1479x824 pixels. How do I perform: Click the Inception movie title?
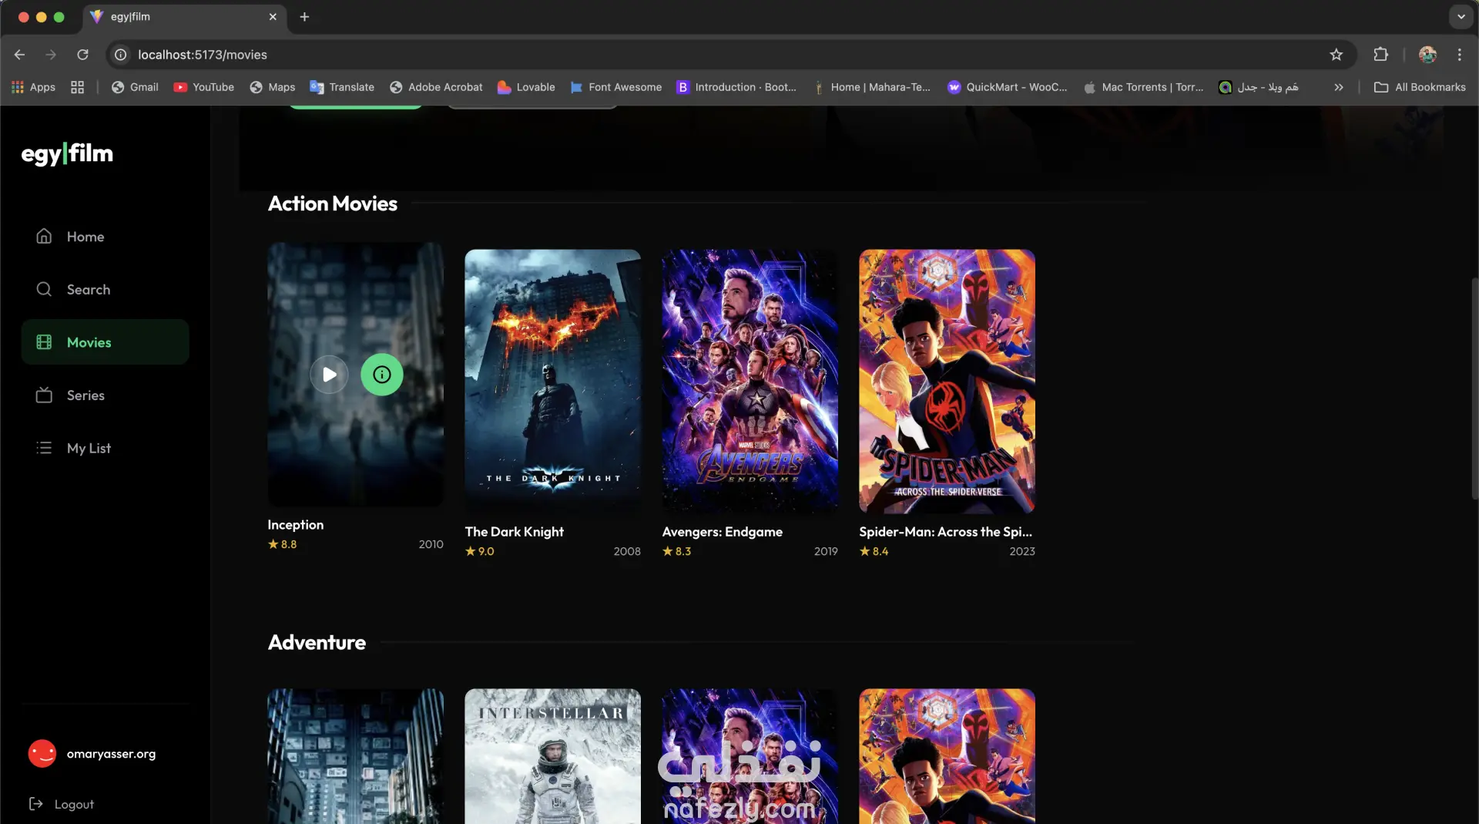295,525
